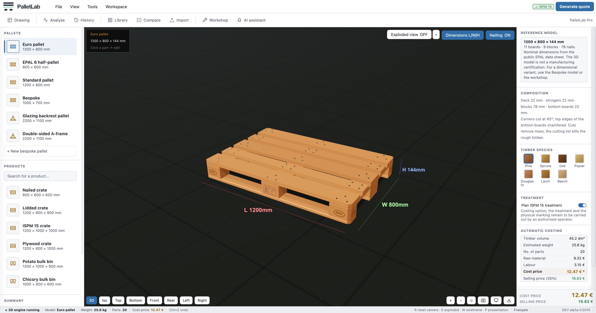Start presentation mode via monitor icon
Screen dimensions: 596x313
496,300
